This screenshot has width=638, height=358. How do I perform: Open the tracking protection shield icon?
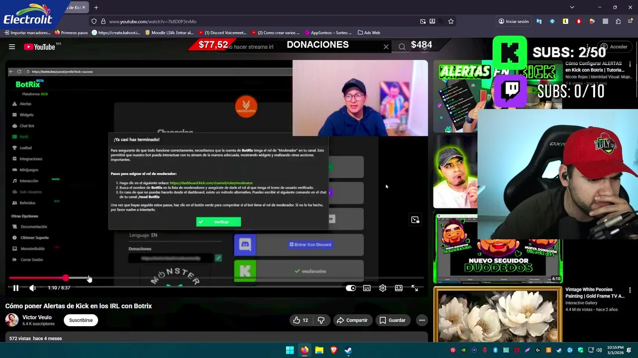[94, 21]
